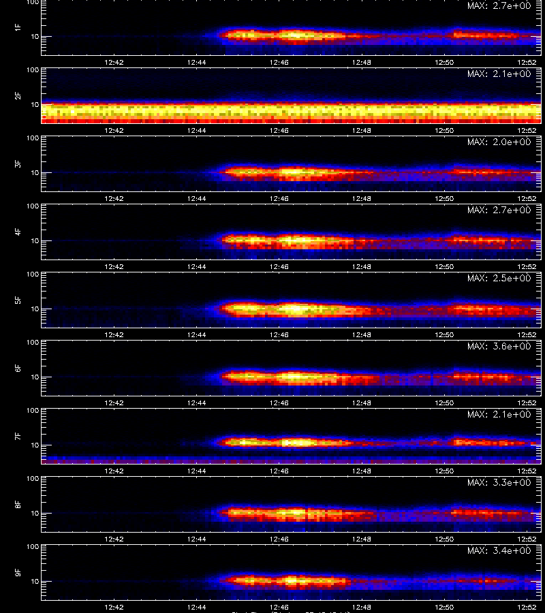The image size is (545, 613).
Task: Click the 12:42 tick label under panel 1F
Action: pyautogui.click(x=114, y=62)
